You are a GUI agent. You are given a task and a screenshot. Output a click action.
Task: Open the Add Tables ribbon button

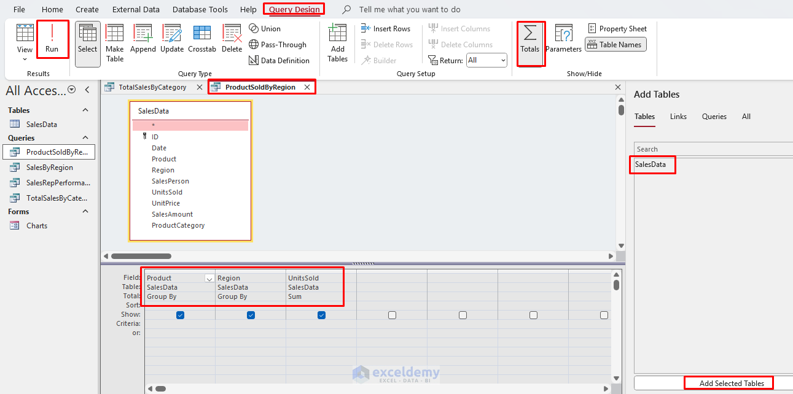338,44
